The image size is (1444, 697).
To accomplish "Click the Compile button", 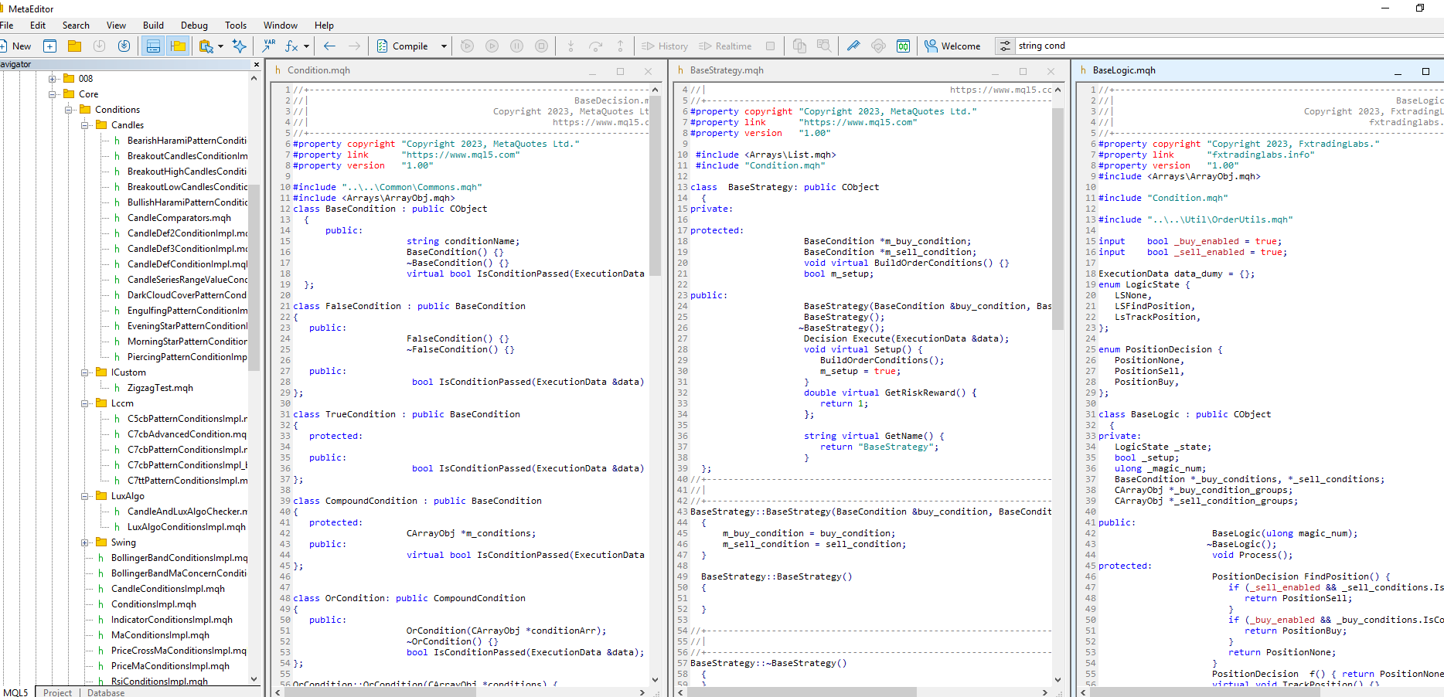I will 402,46.
